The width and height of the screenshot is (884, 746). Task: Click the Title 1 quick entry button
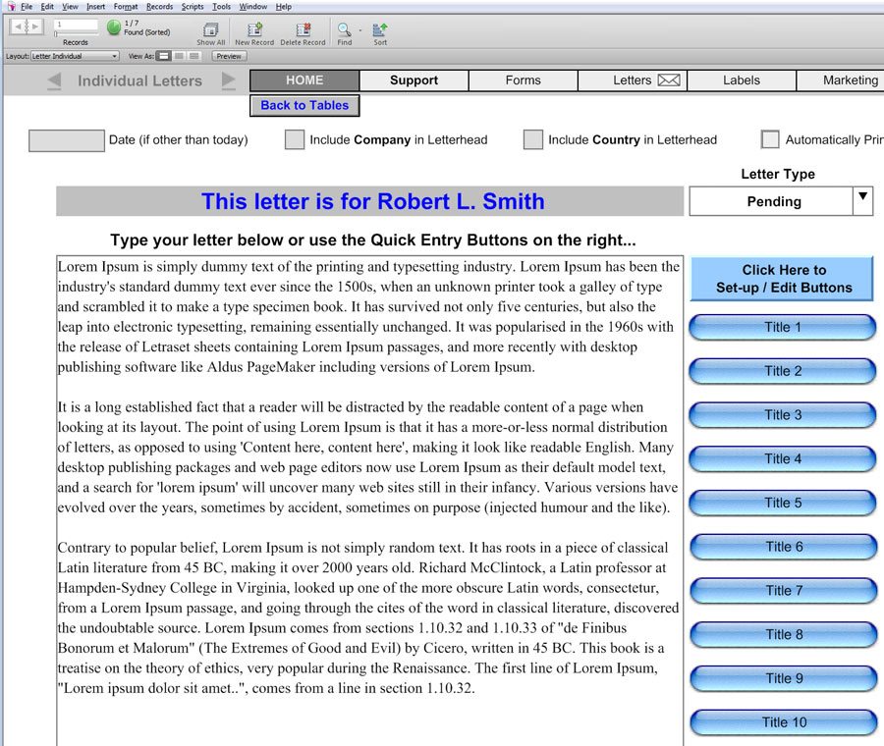[x=782, y=328]
